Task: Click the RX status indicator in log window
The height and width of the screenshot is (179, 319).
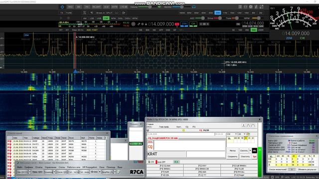Action: point(176,162)
